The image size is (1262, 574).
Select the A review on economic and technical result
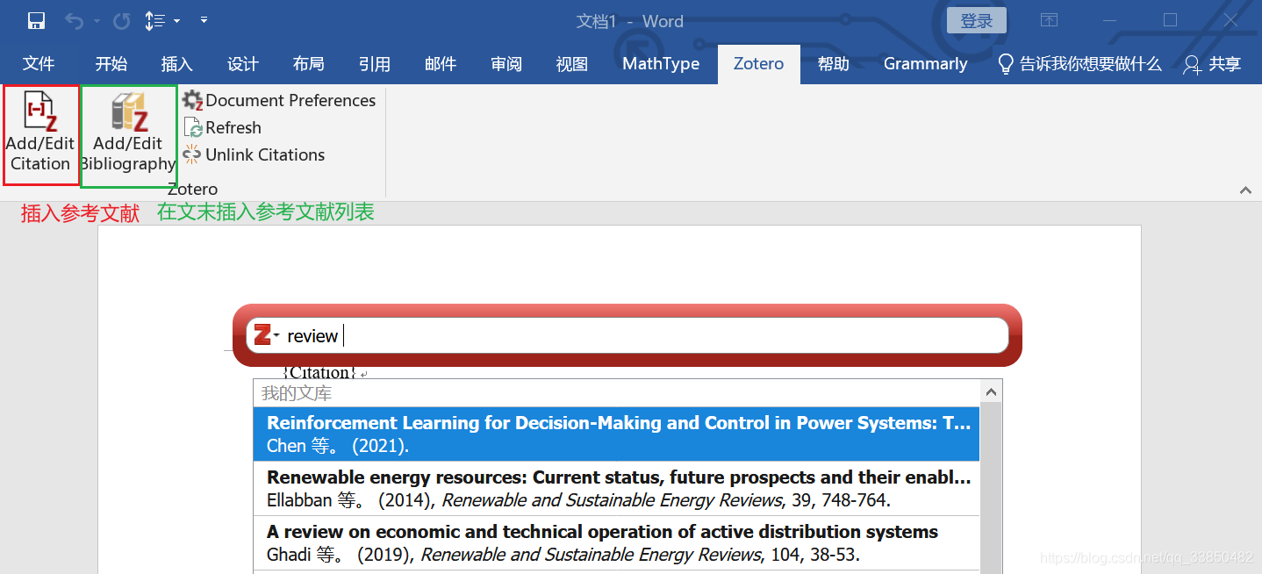[x=616, y=543]
